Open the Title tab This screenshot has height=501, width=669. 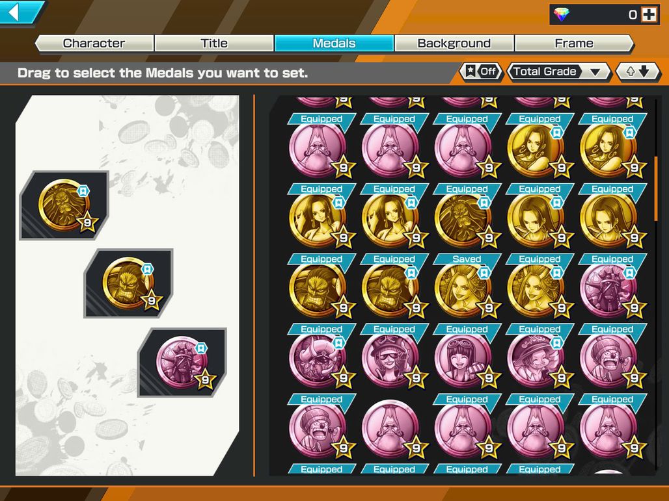pos(214,44)
